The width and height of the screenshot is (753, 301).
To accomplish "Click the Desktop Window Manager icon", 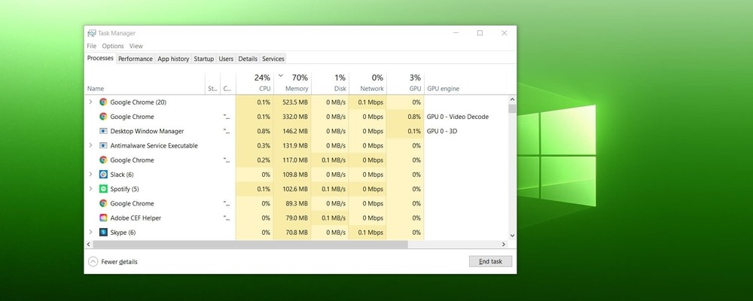I will coord(103,131).
